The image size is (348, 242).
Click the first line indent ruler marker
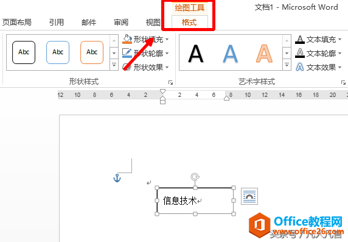click(162, 91)
